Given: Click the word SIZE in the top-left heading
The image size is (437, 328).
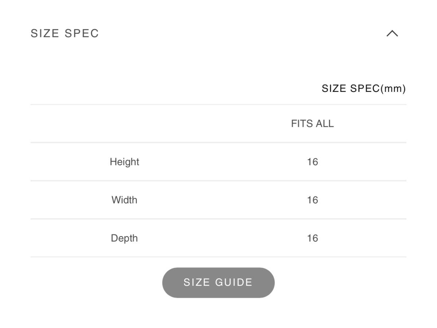Looking at the screenshot, I should 45,33.
